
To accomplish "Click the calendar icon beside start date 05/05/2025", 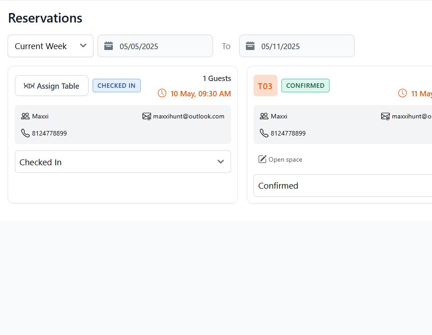I will [108, 46].
